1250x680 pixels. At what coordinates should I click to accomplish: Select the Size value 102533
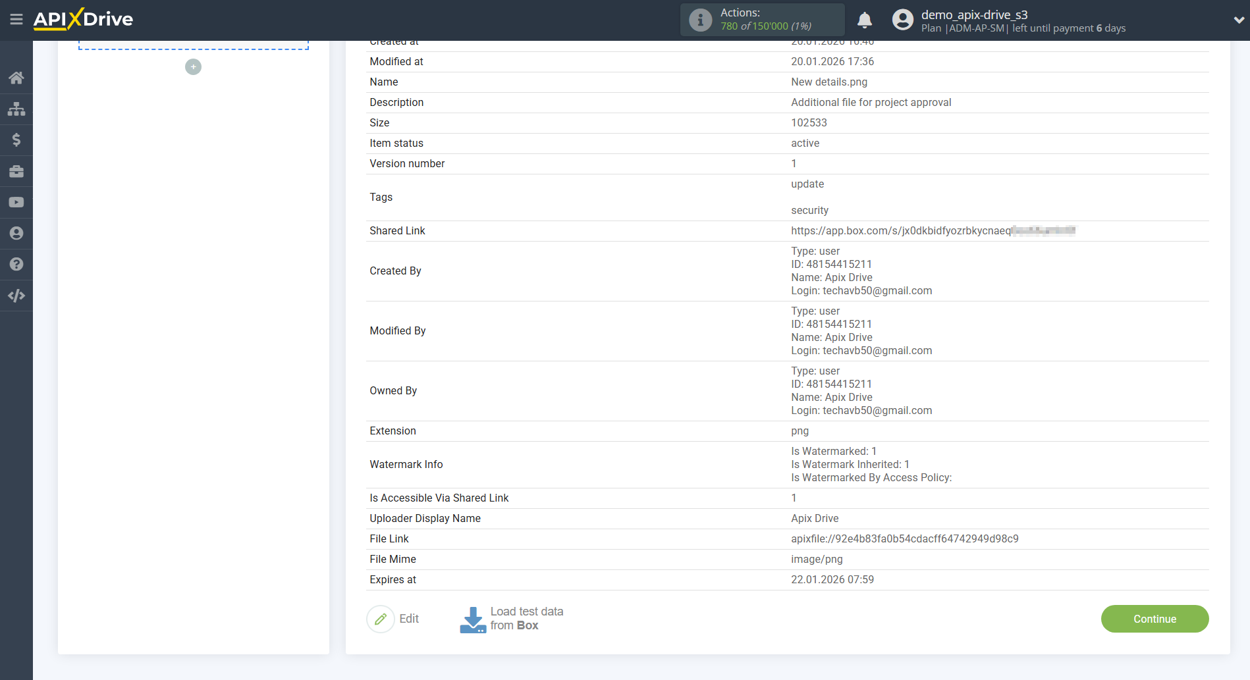[x=809, y=122]
